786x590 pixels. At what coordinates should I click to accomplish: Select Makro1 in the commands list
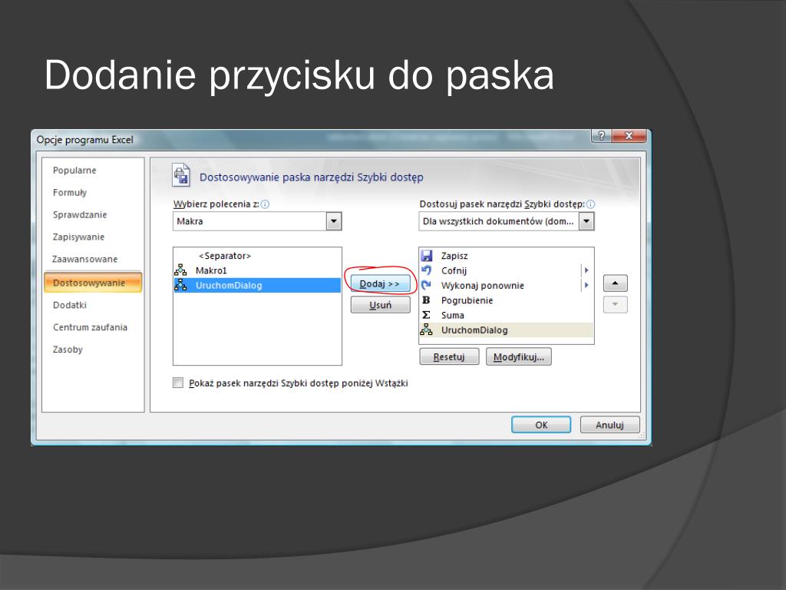point(257,270)
